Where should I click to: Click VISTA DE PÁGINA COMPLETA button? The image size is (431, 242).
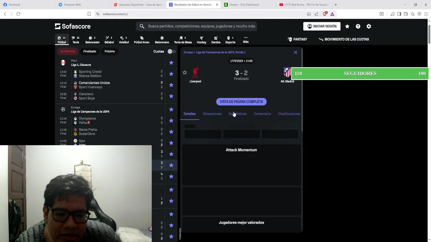click(x=241, y=102)
